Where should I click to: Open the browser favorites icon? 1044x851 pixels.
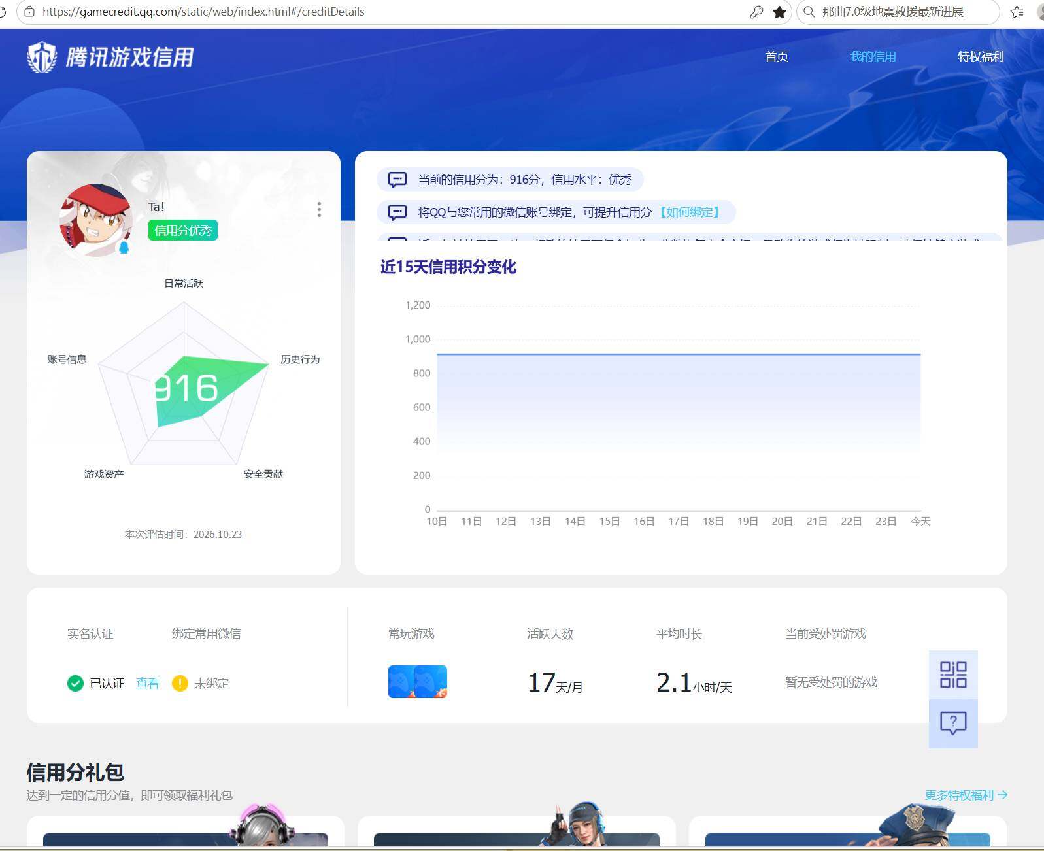point(1017,12)
